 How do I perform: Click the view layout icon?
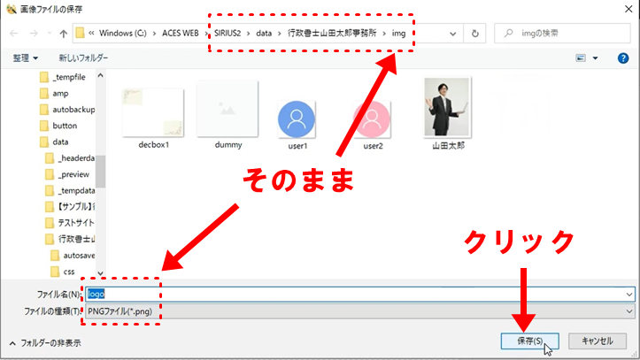pos(582,58)
